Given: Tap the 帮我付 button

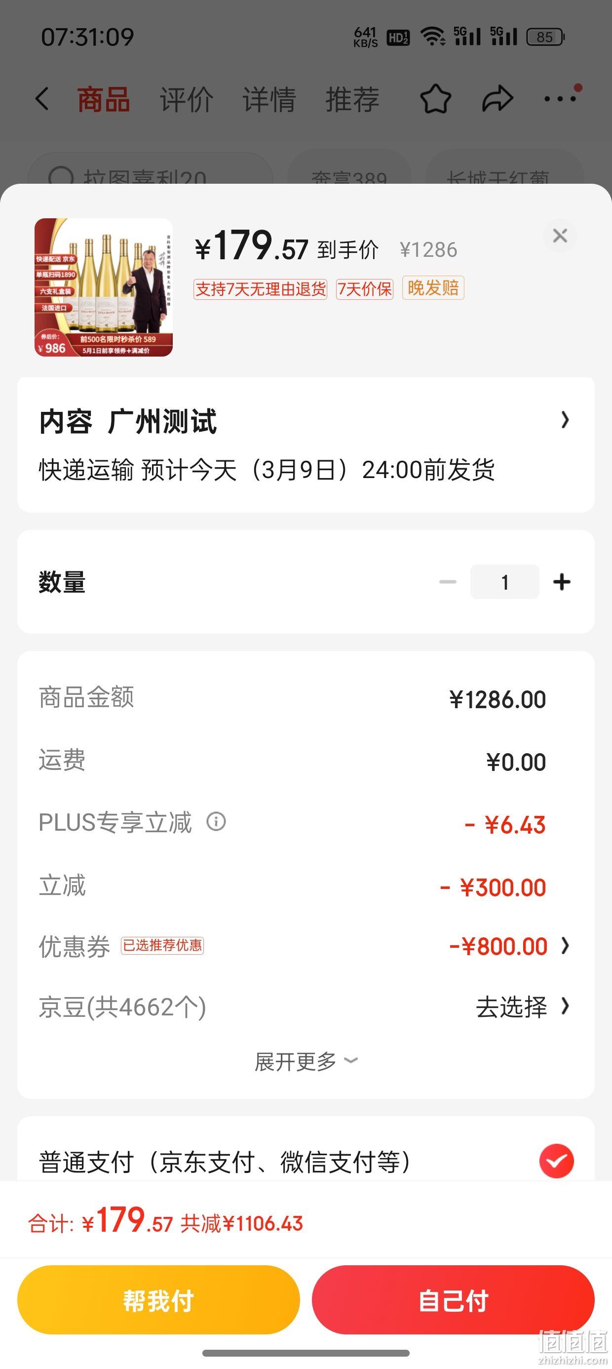Looking at the screenshot, I should (x=158, y=1300).
